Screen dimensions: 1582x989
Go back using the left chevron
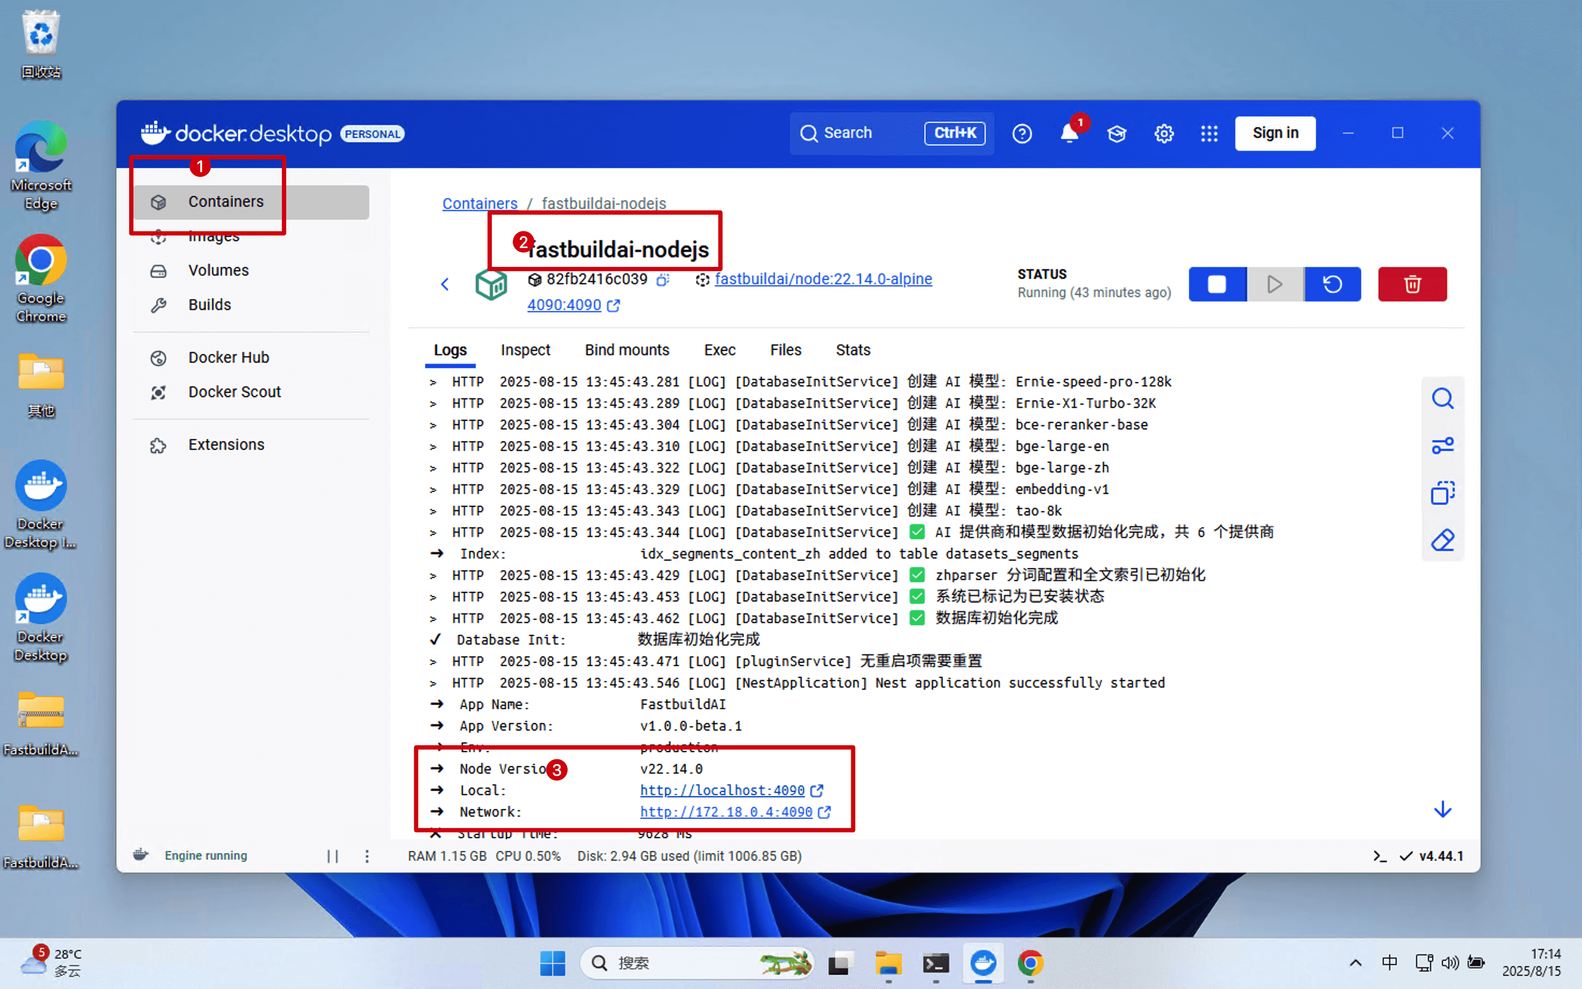click(x=444, y=284)
